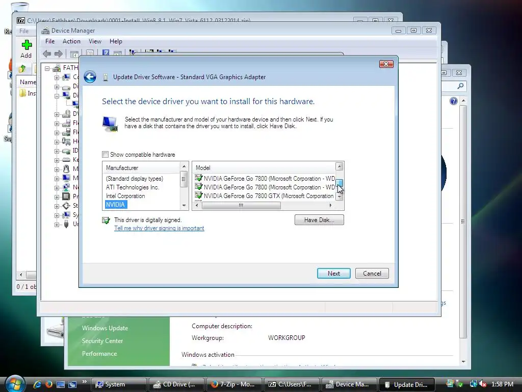The height and width of the screenshot is (392, 522).
Task: Select Intel Corporation in the Manufacturer list
Action: coord(125,196)
